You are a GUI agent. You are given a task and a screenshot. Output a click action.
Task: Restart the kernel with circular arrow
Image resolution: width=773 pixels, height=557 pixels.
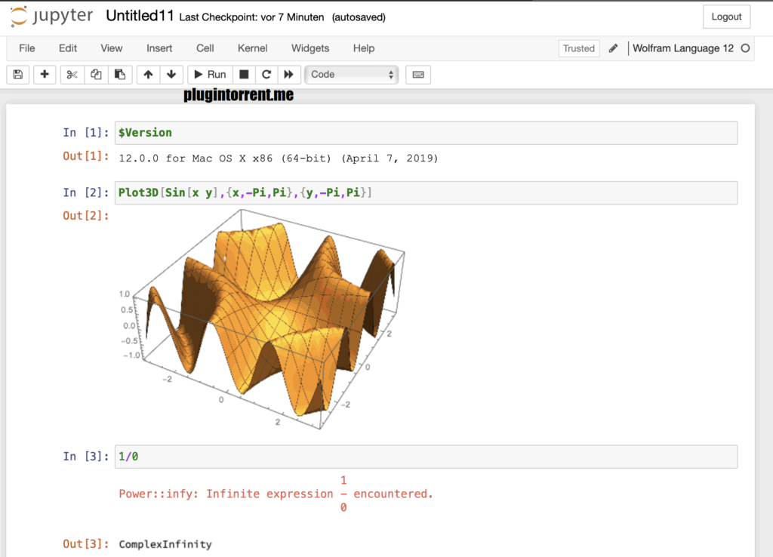click(x=266, y=75)
